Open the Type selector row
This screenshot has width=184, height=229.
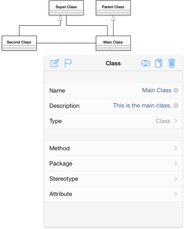tap(114, 121)
